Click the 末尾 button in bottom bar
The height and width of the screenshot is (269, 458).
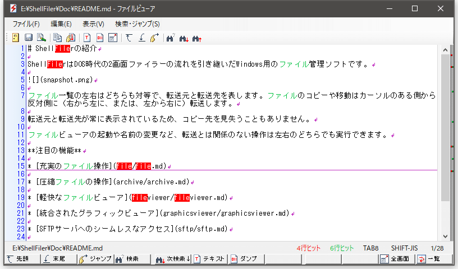click(58, 259)
